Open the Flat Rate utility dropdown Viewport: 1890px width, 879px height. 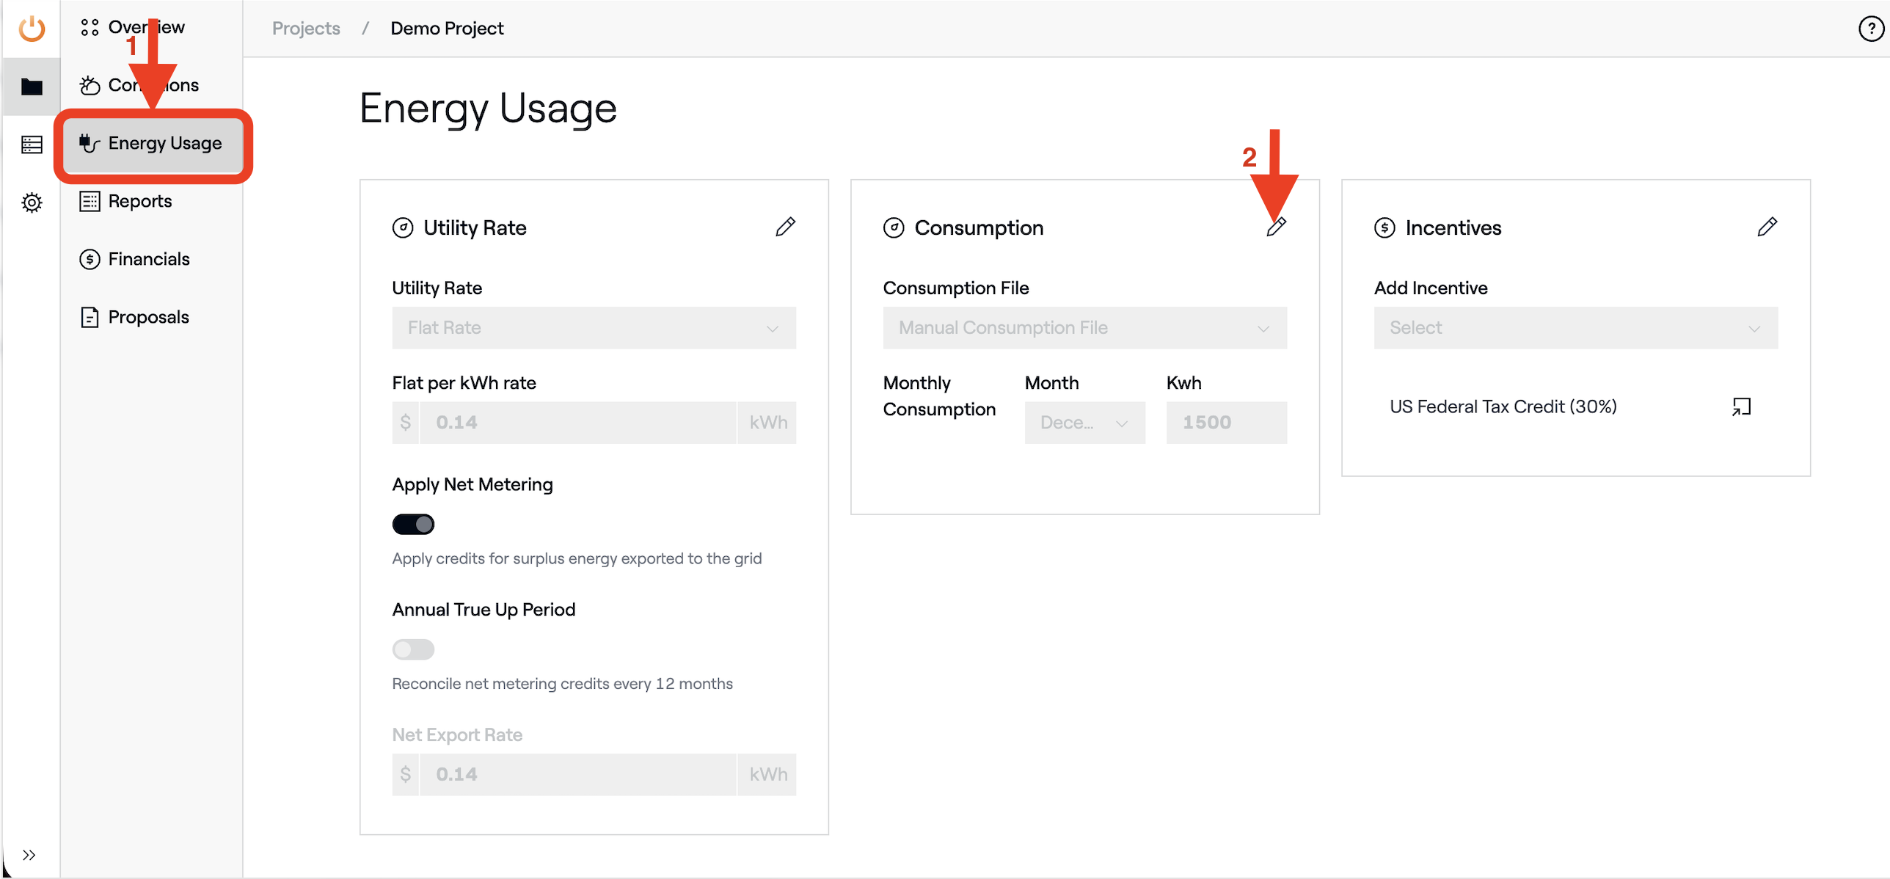[x=594, y=328]
